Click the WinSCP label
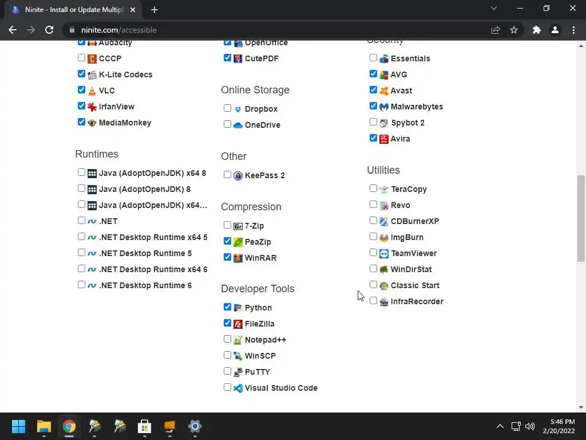The image size is (586, 440). (260, 356)
